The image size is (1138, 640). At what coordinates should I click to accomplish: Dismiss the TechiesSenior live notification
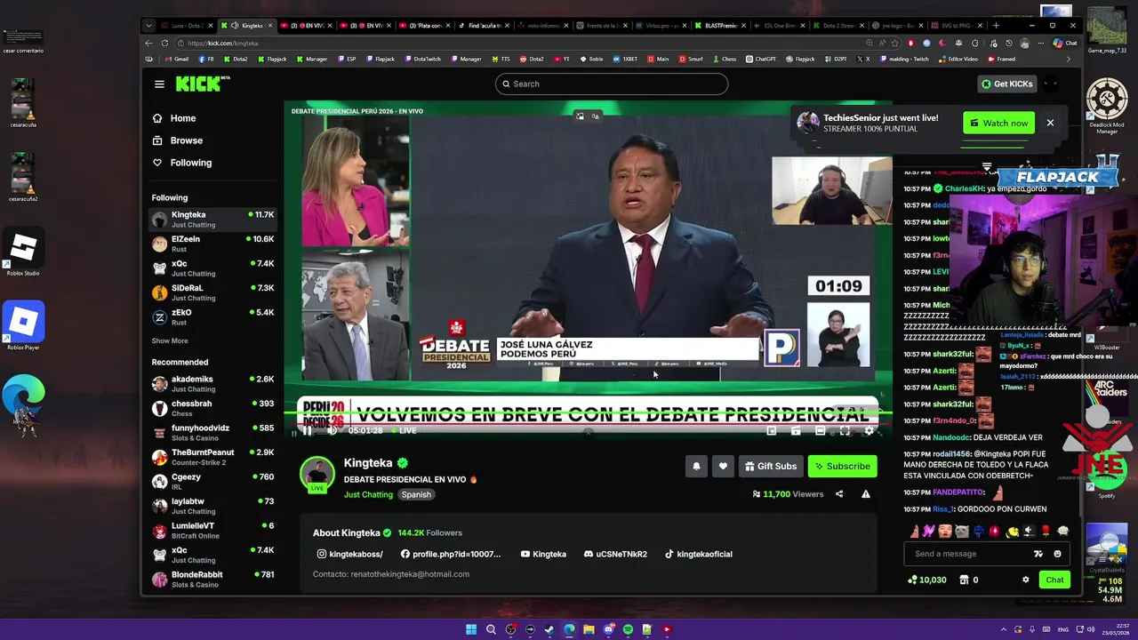[1050, 123]
